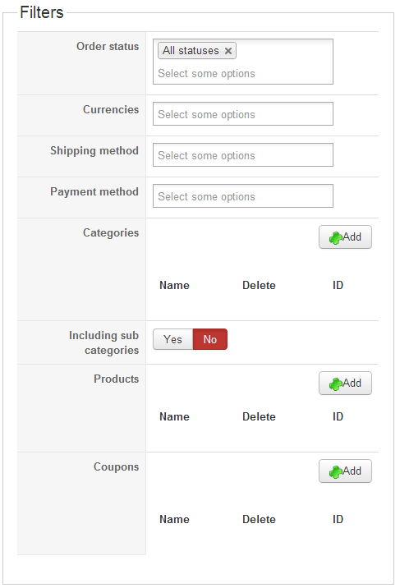Click the Add text of Products button

tap(352, 384)
